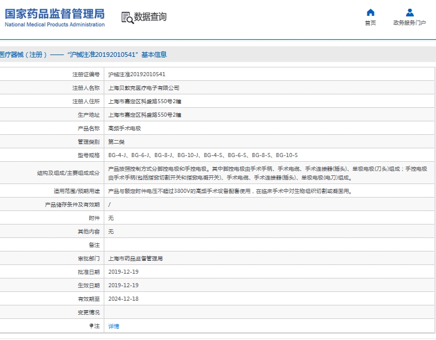436x340 pixels.
Task: Click the 型号规格 field label
Action: [88, 155]
